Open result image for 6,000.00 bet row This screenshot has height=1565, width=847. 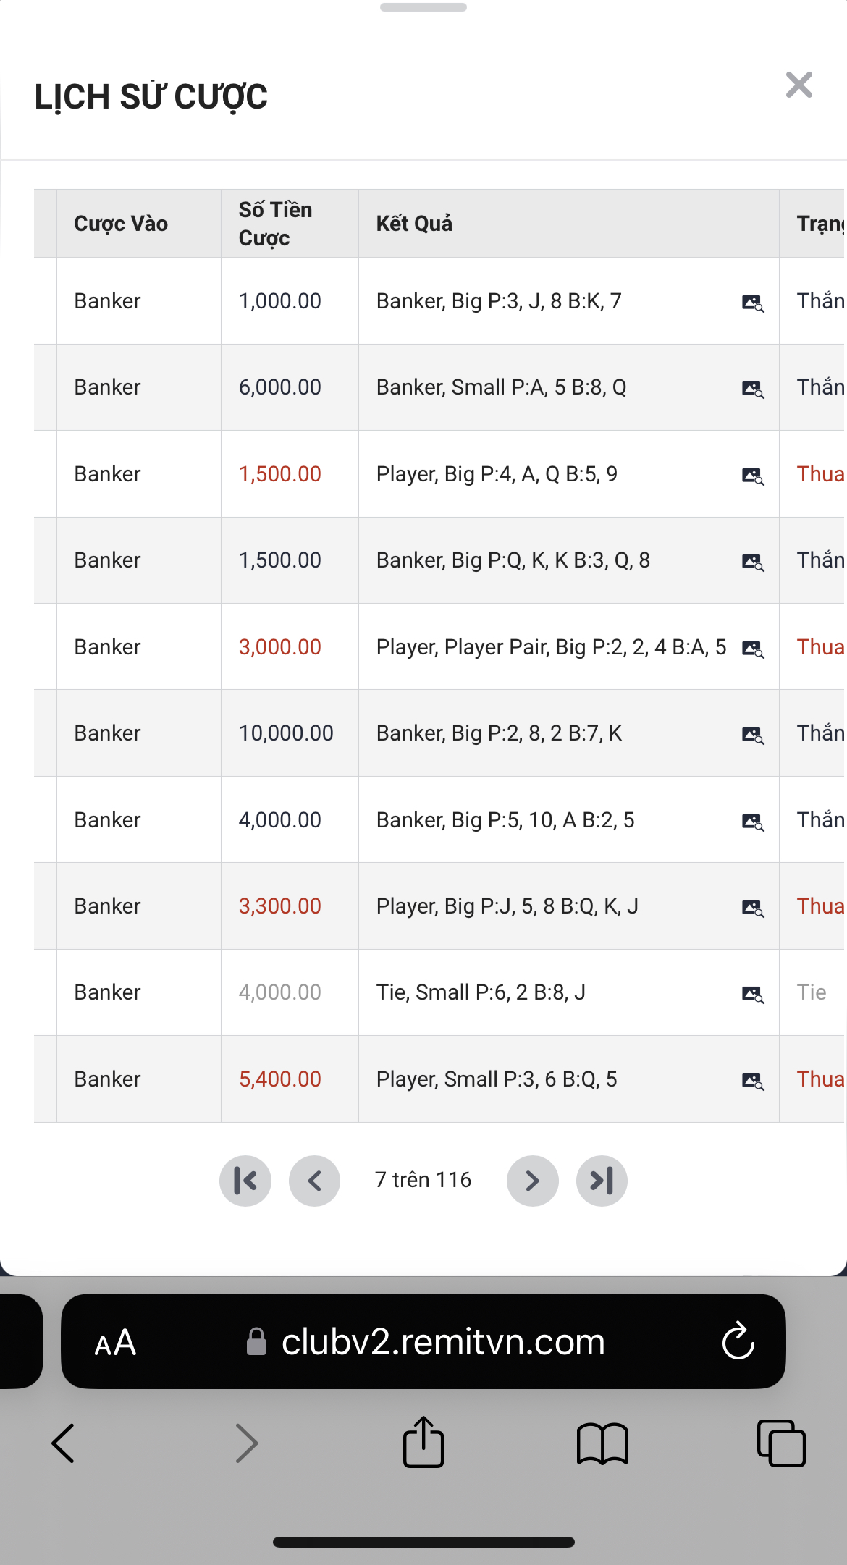click(x=753, y=389)
